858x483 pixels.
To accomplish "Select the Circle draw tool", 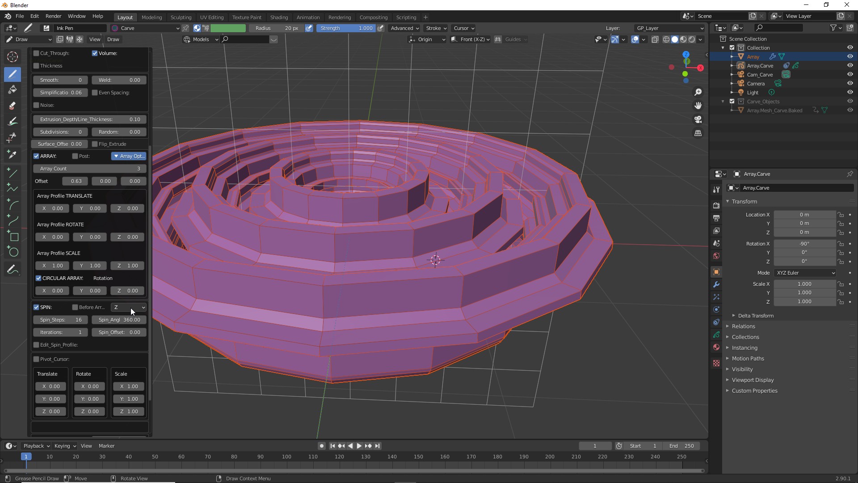I will 13,252.
